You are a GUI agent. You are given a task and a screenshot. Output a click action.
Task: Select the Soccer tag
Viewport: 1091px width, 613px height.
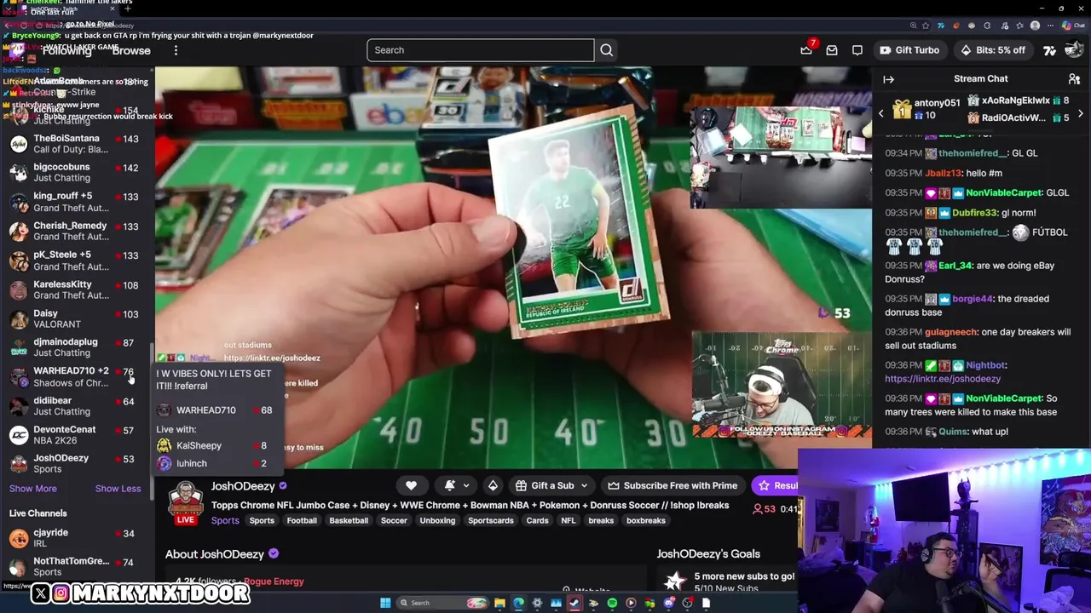coord(394,520)
